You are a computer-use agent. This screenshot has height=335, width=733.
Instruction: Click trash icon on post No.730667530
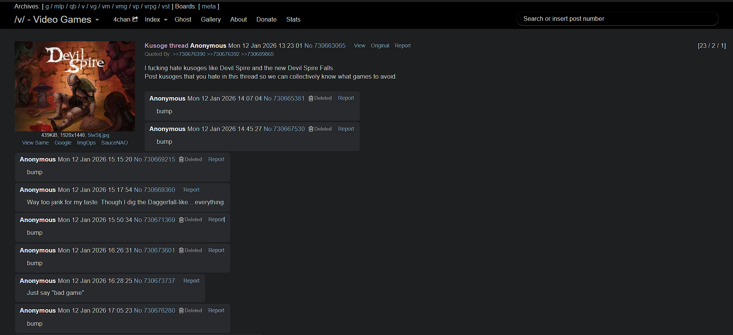pos(311,129)
